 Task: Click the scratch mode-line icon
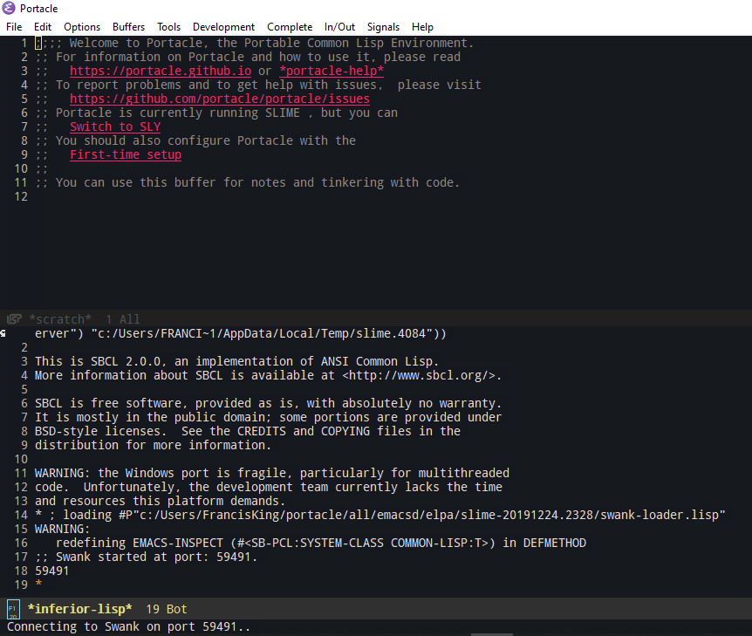(14, 319)
